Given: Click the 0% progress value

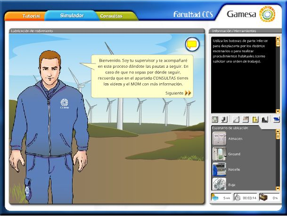Looking at the screenshot, I should (275, 198).
